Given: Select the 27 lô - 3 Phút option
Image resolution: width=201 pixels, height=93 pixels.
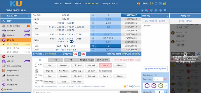Looking at the screenshot, I should coord(16,52).
